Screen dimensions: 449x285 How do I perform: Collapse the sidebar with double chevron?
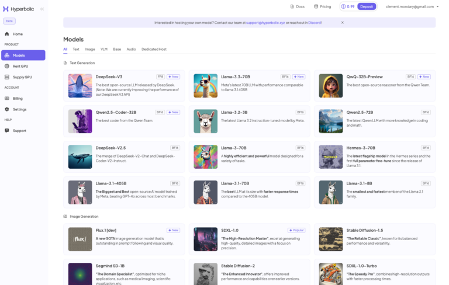pos(42,9)
